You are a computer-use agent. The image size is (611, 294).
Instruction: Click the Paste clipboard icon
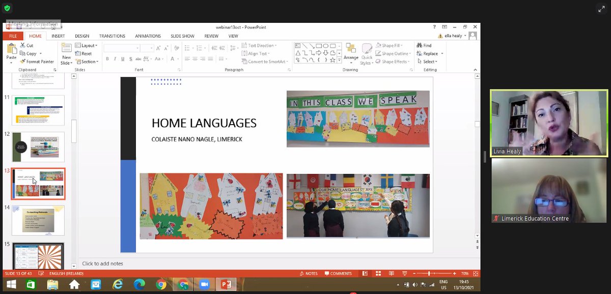pos(11,49)
